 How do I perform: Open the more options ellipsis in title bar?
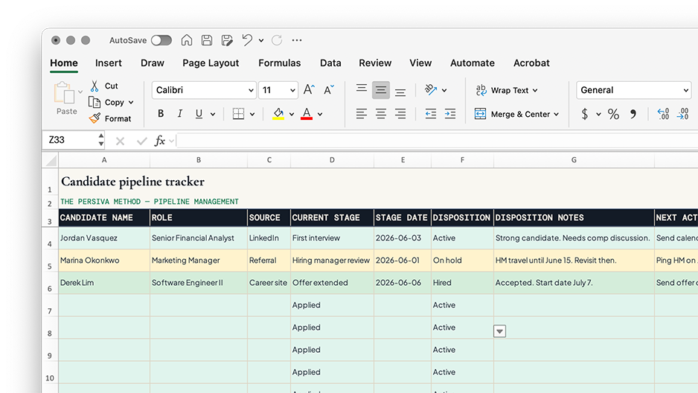click(297, 40)
